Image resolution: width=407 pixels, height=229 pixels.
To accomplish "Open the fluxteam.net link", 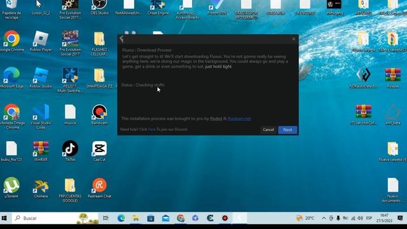I will [x=239, y=119].
